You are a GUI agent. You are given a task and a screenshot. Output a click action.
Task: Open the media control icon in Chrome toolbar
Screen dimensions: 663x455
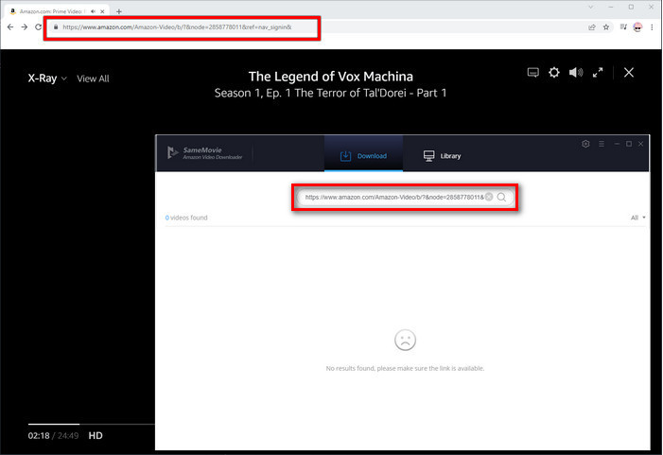tap(623, 27)
